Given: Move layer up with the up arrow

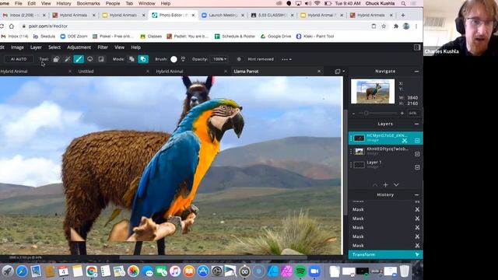Looking at the screenshot, I should 375,185.
